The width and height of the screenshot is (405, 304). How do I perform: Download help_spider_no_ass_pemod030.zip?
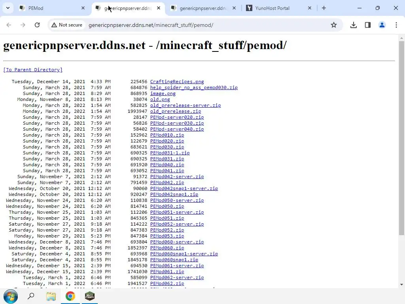tap(194, 87)
